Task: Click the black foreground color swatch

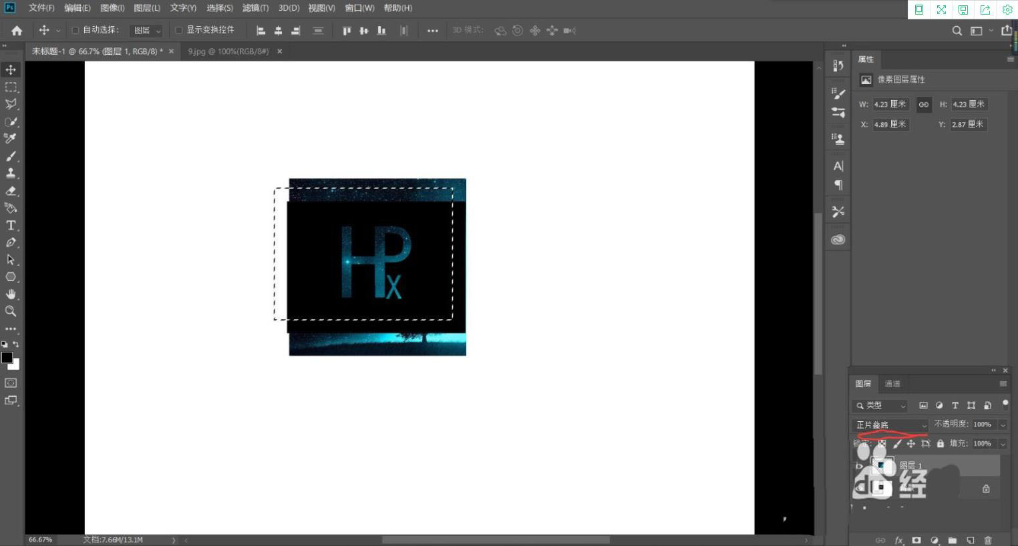Action: [x=7, y=358]
